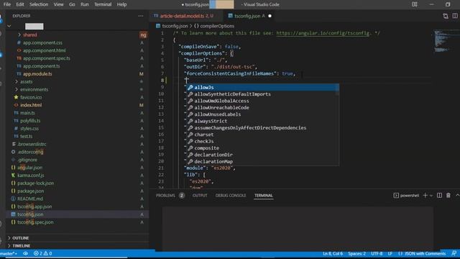Image resolution: width=460 pixels, height=259 pixels.
Task: Kill terminal with trash icon
Action: point(448,195)
